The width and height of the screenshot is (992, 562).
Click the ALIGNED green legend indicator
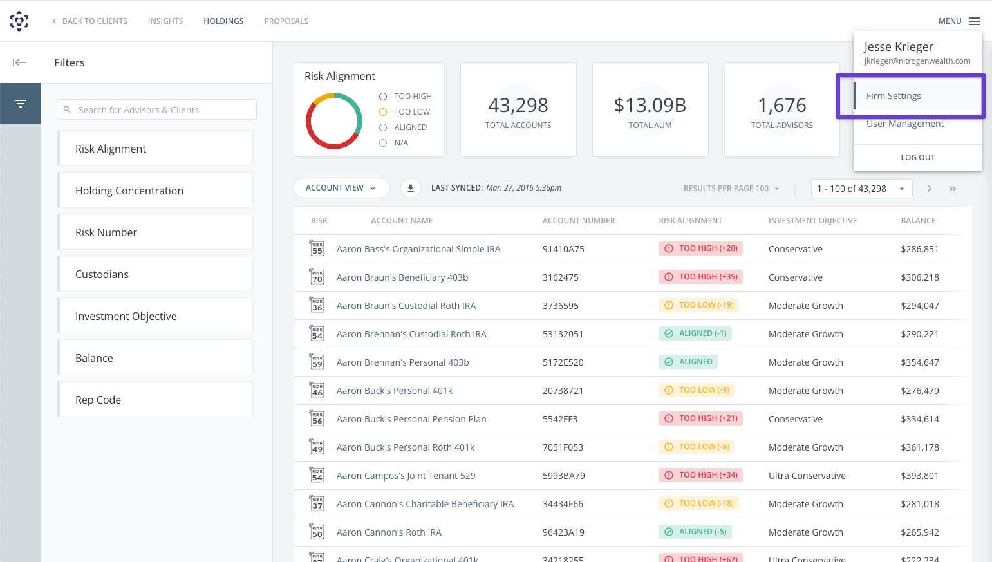click(383, 127)
